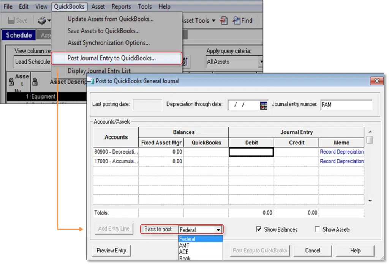Viewport: 389px width, 265px height.
Task: Select the Equipment asset row
Action: 47,96
